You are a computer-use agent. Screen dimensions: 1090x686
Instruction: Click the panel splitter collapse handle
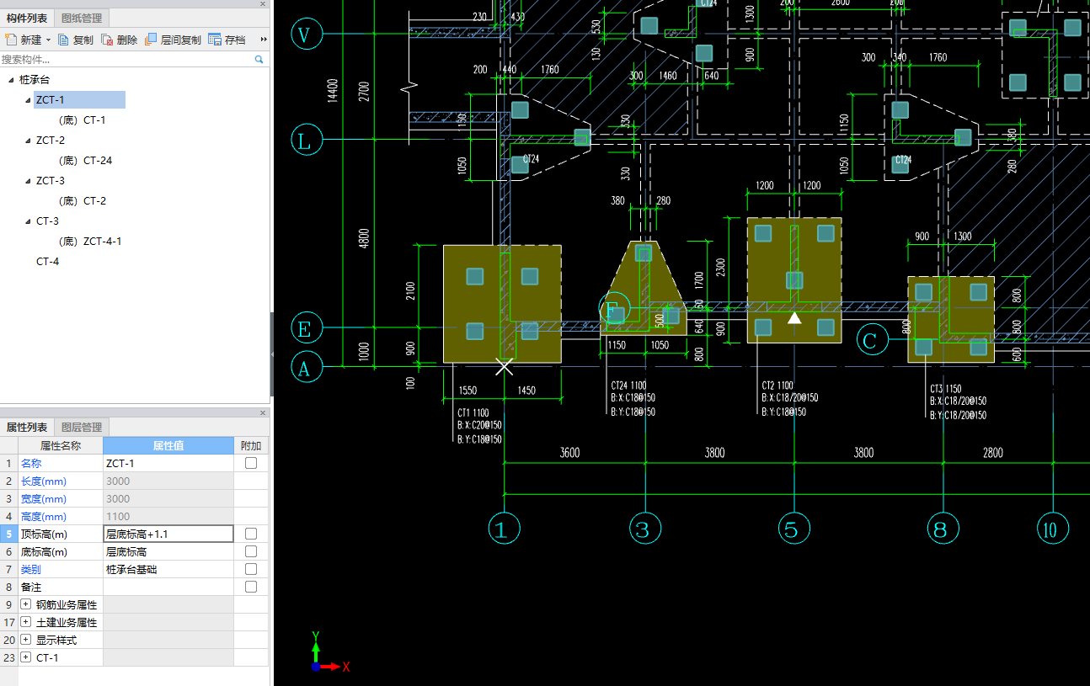coord(271,354)
